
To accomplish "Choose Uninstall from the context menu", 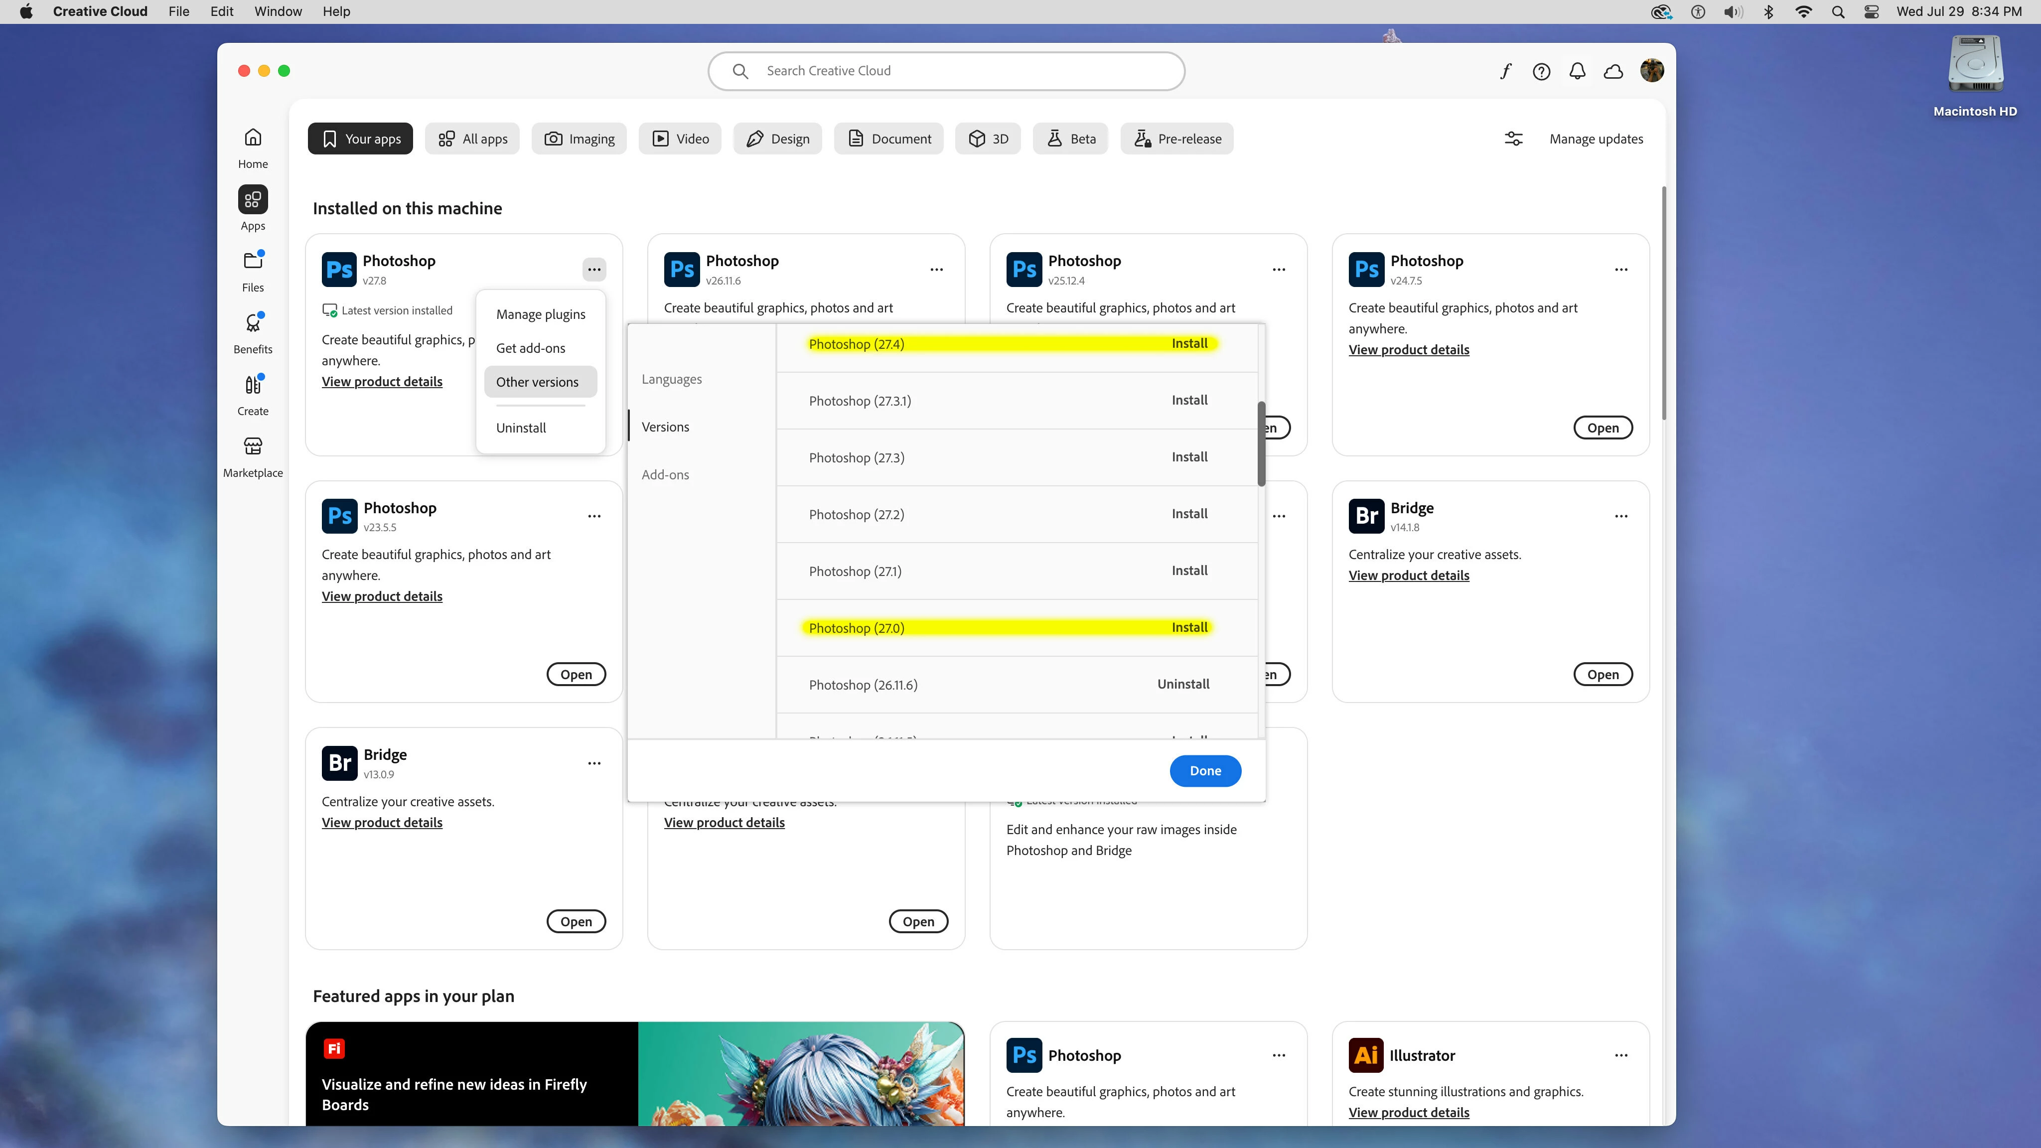I will coord(540,428).
